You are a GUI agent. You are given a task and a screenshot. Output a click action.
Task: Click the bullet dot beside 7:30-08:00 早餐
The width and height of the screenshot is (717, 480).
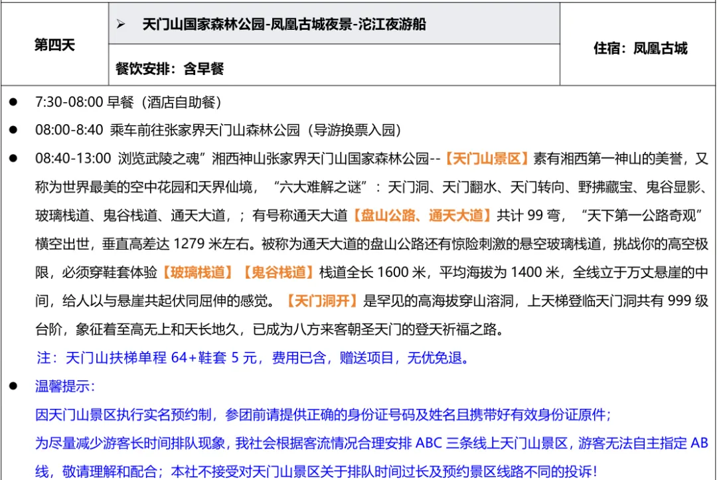(x=13, y=102)
